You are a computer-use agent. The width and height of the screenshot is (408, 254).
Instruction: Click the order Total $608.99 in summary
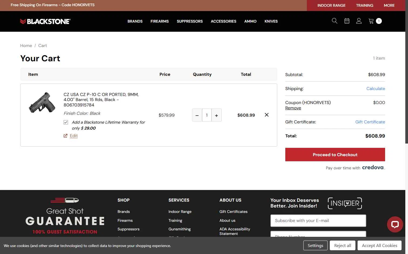point(375,136)
